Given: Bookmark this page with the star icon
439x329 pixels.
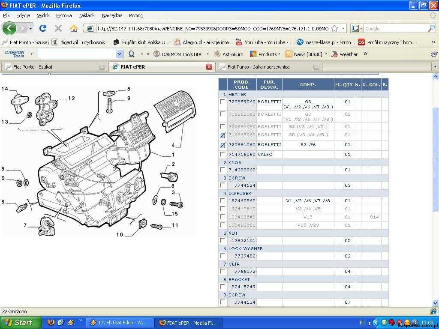Looking at the screenshot, I should click(334, 28).
